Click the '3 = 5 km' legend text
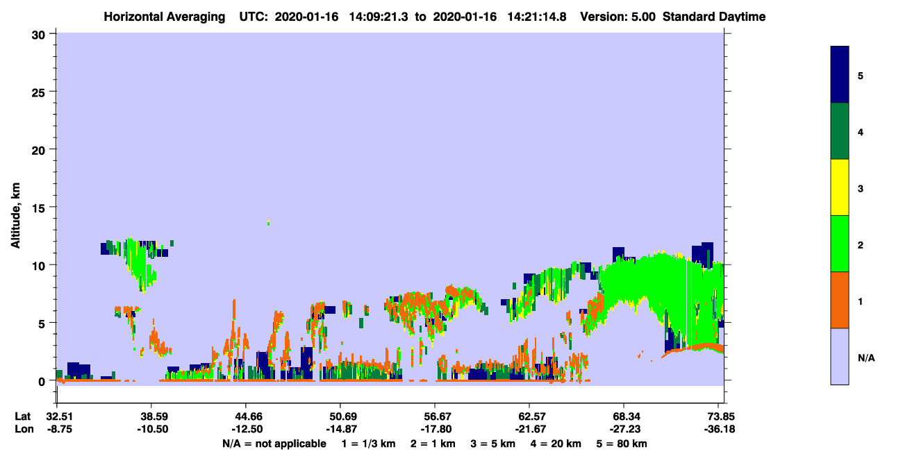This screenshot has height=463, width=903. (x=493, y=444)
